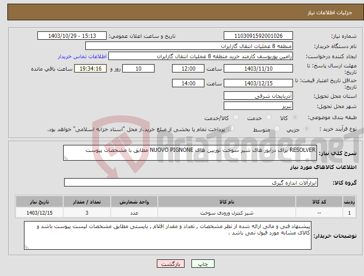Click واحد شمارش column header

[134, 202]
